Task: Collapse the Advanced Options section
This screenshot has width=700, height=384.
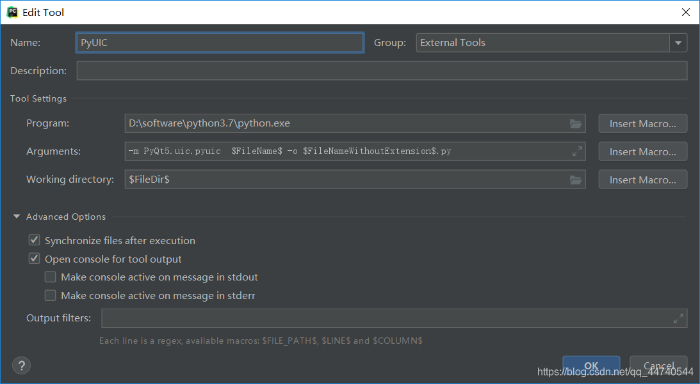Action: (x=16, y=217)
